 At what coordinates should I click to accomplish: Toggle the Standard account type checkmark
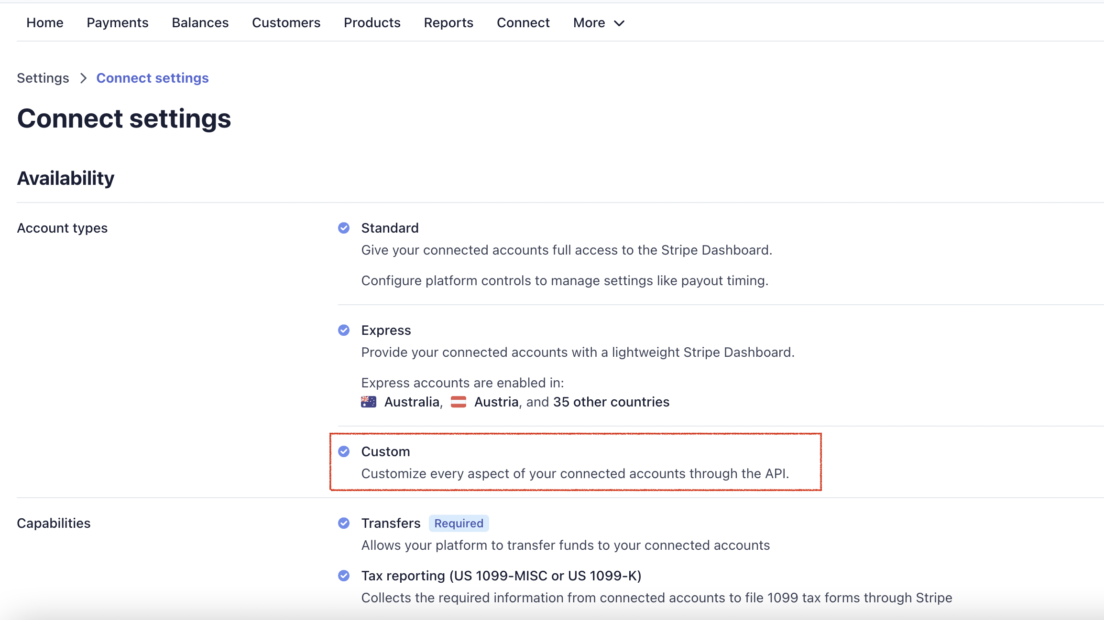click(343, 228)
